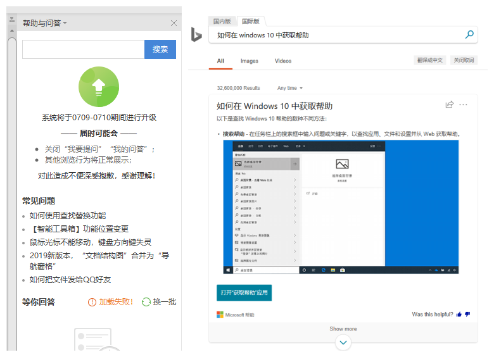494x357 pixels.
Task: Click the green system upgrade arrow icon
Action: point(99,87)
